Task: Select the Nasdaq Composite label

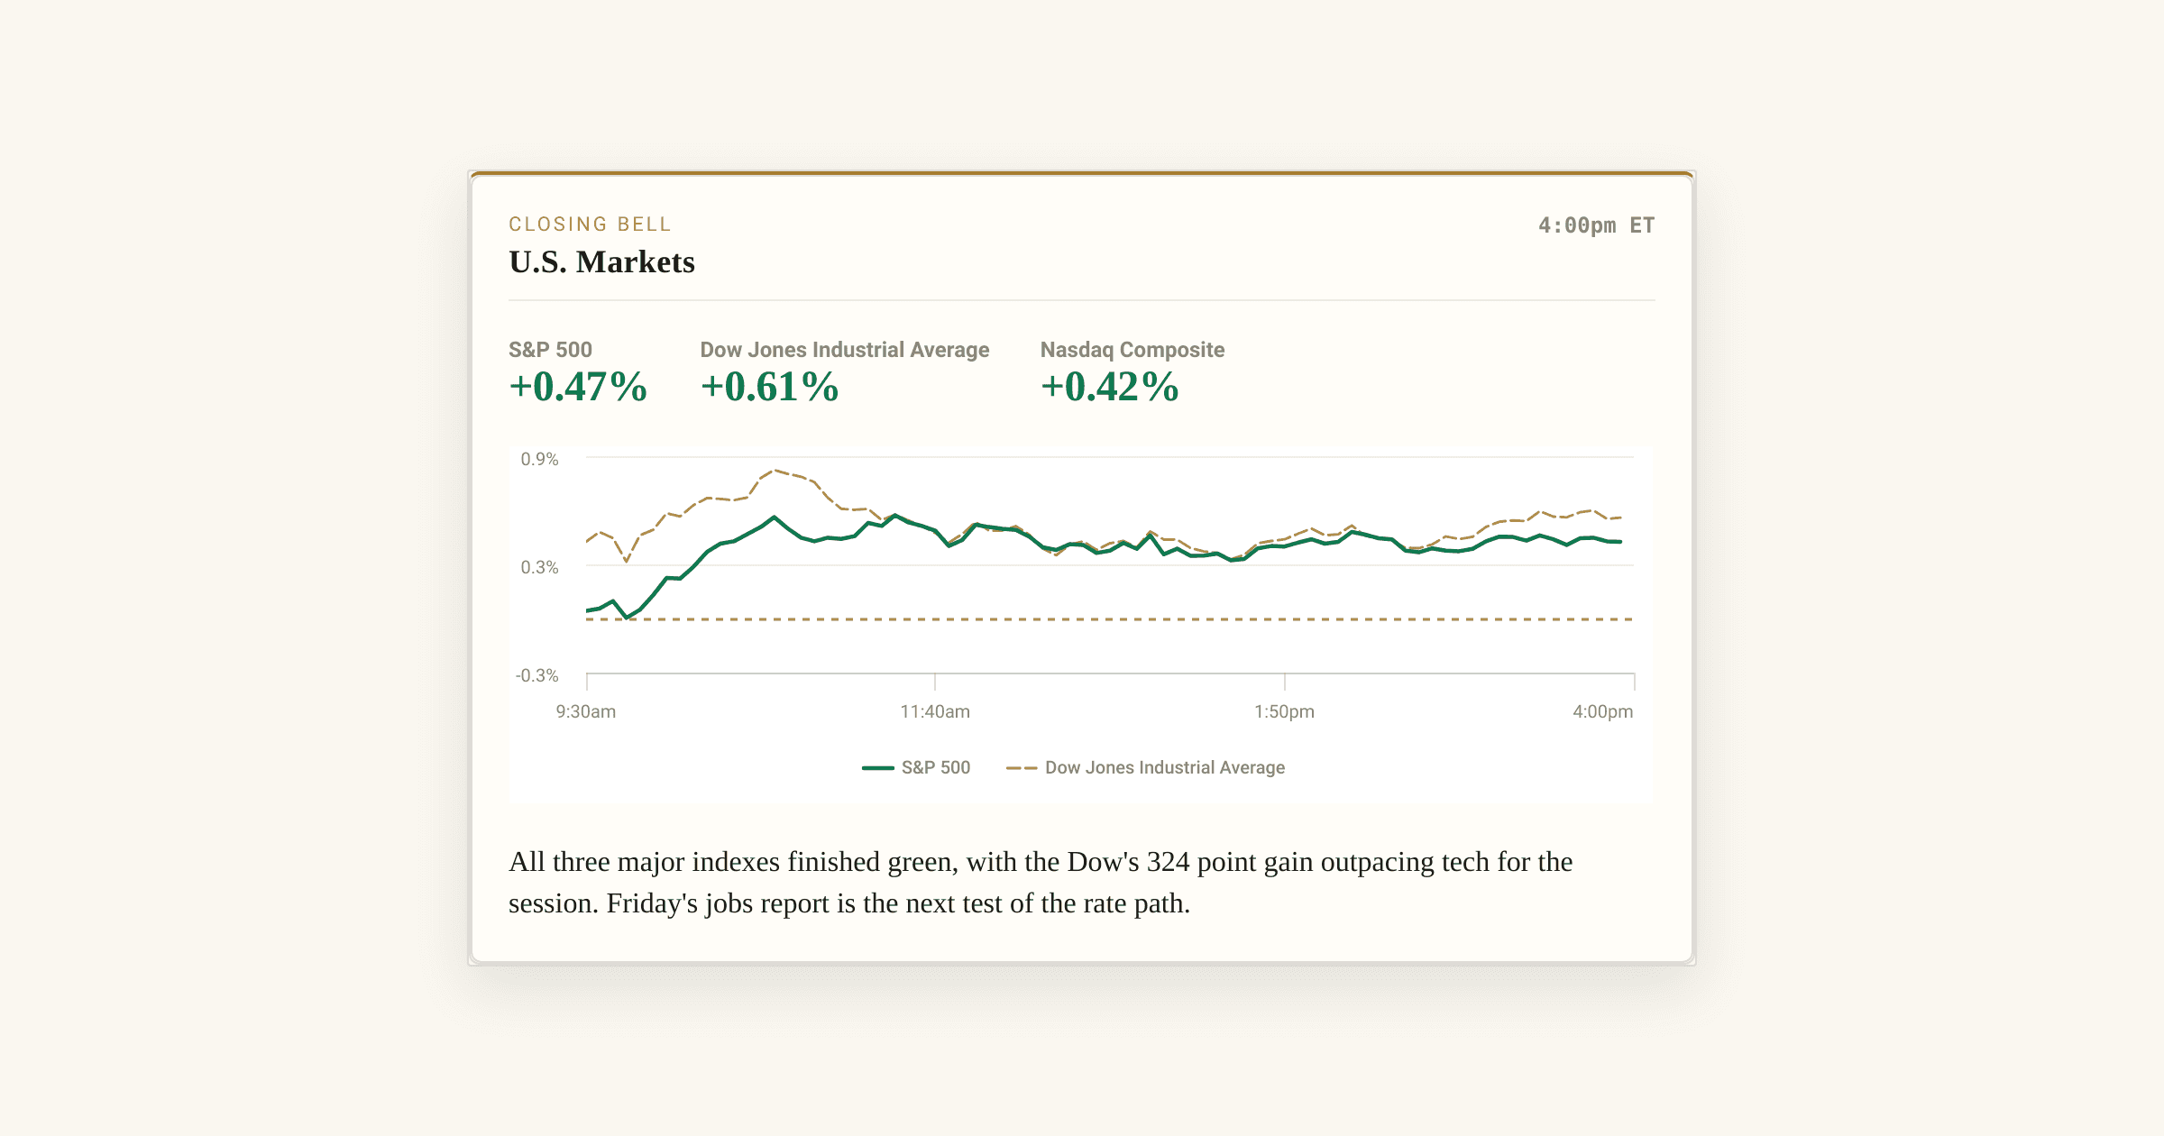Action: (1132, 350)
